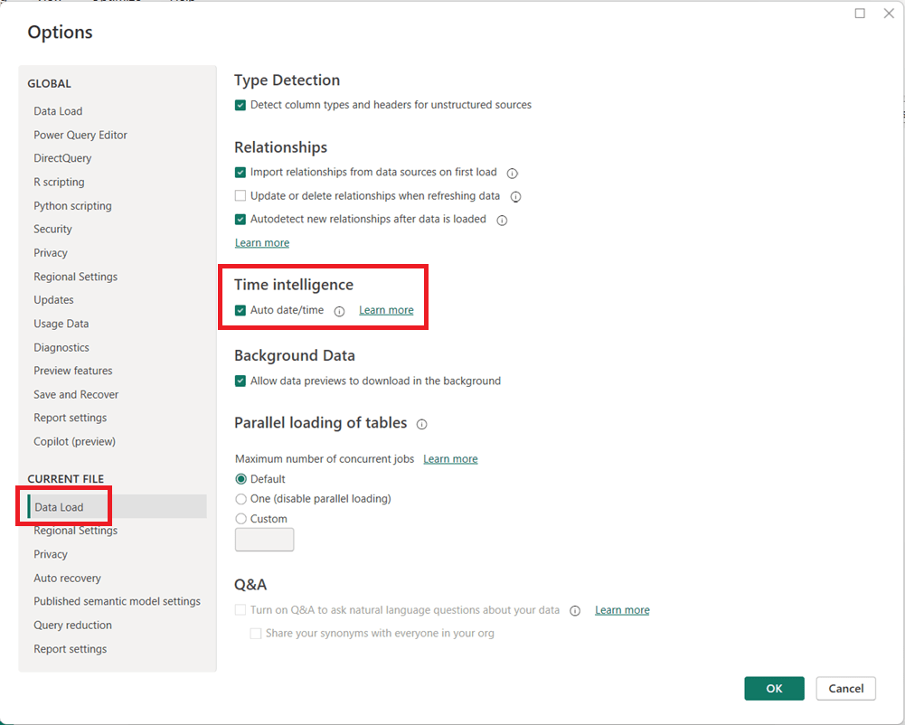Open Power Query Editor settings in Global
Image resolution: width=905 pixels, height=725 pixels.
click(x=80, y=135)
